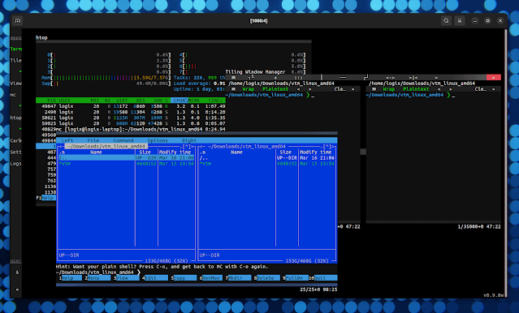This screenshot has height=313, width=519.
Task: Expand the right mc panel history caret
Action: coord(327,146)
